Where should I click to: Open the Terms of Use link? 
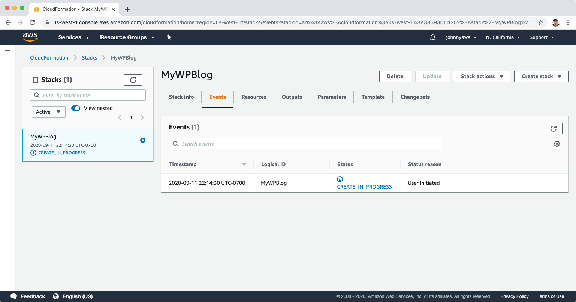tap(551, 296)
